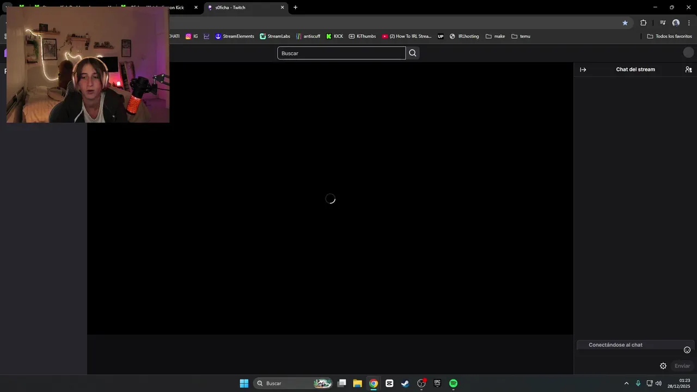This screenshot has height=392, width=697.
Task: Click the loading stream video player
Action: coord(330,199)
